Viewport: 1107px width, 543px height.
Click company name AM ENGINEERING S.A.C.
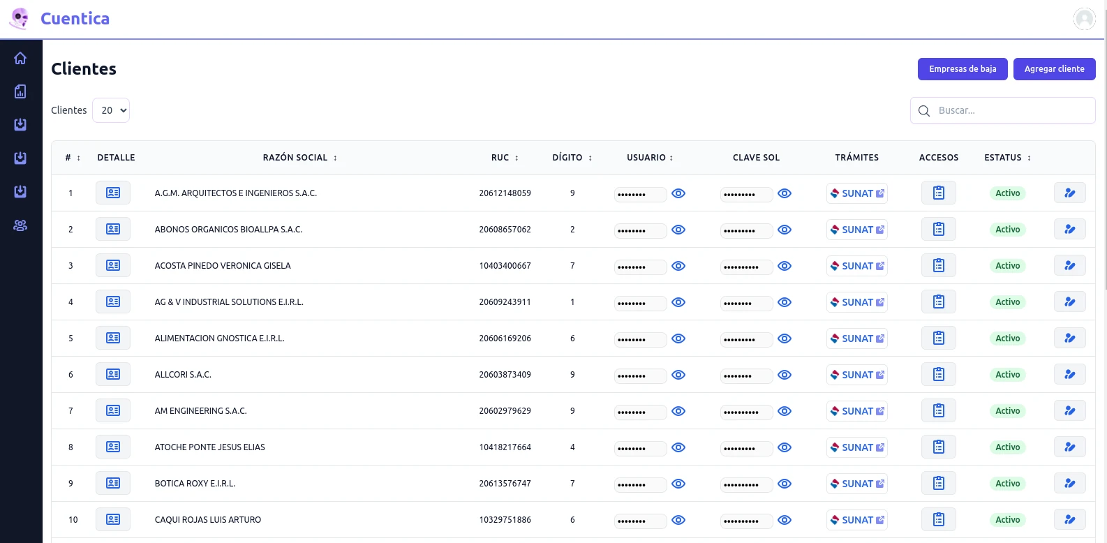[x=201, y=411]
